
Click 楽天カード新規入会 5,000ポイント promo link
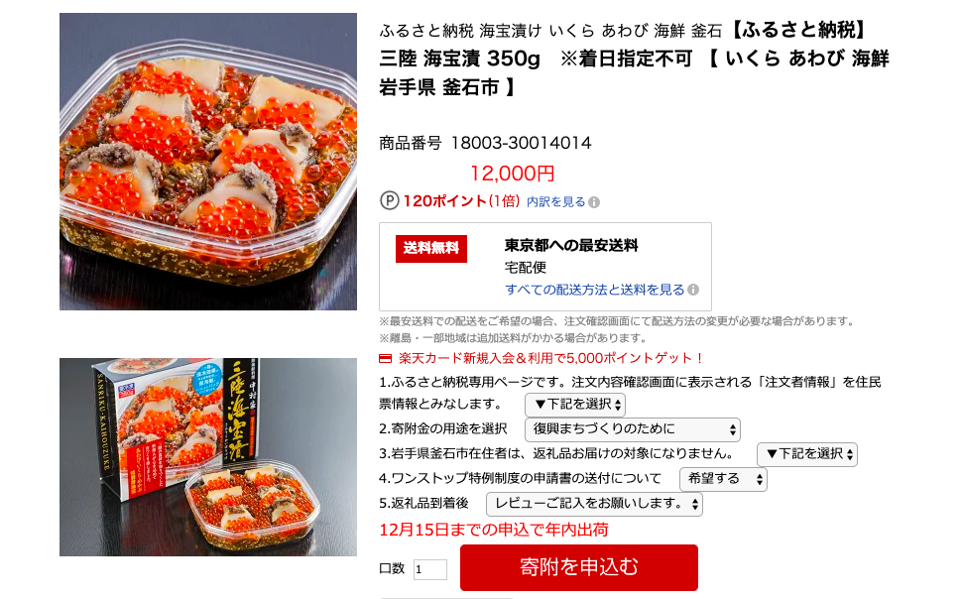(549, 358)
